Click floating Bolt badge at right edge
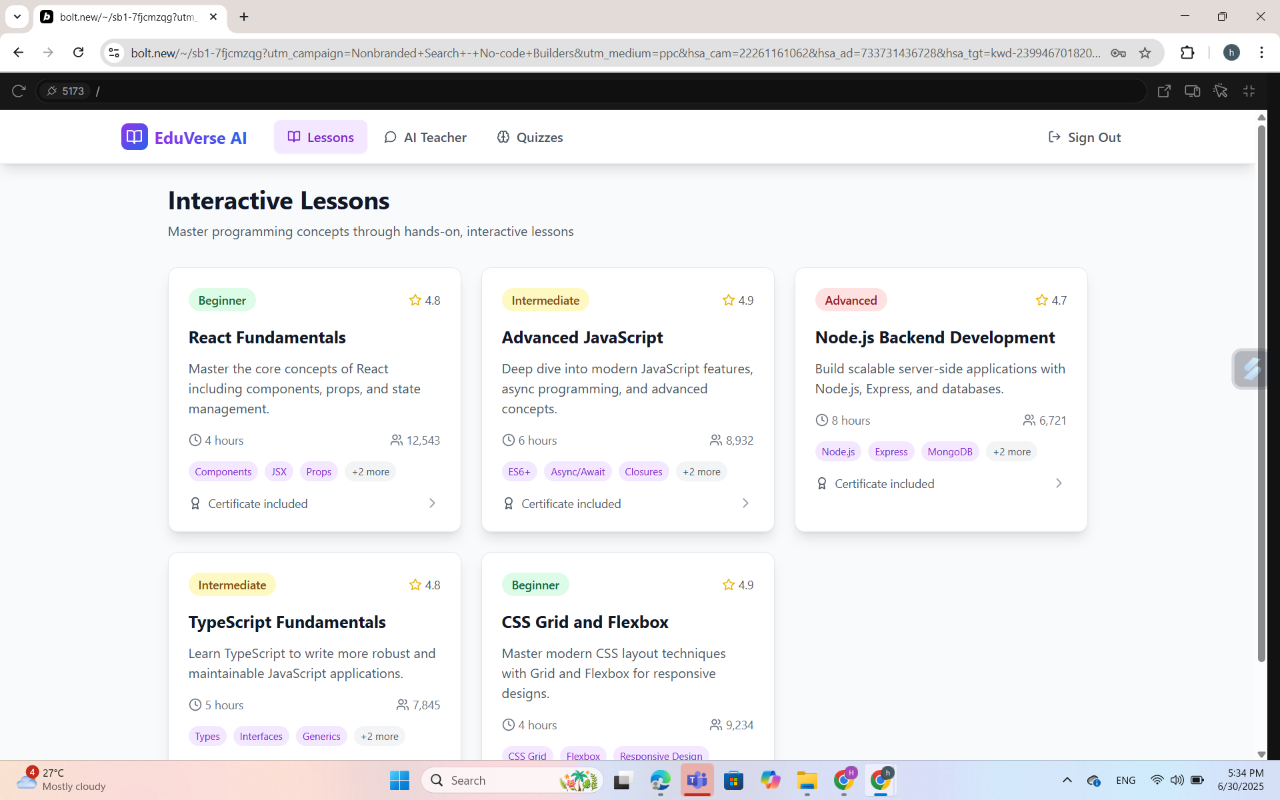 [1251, 369]
